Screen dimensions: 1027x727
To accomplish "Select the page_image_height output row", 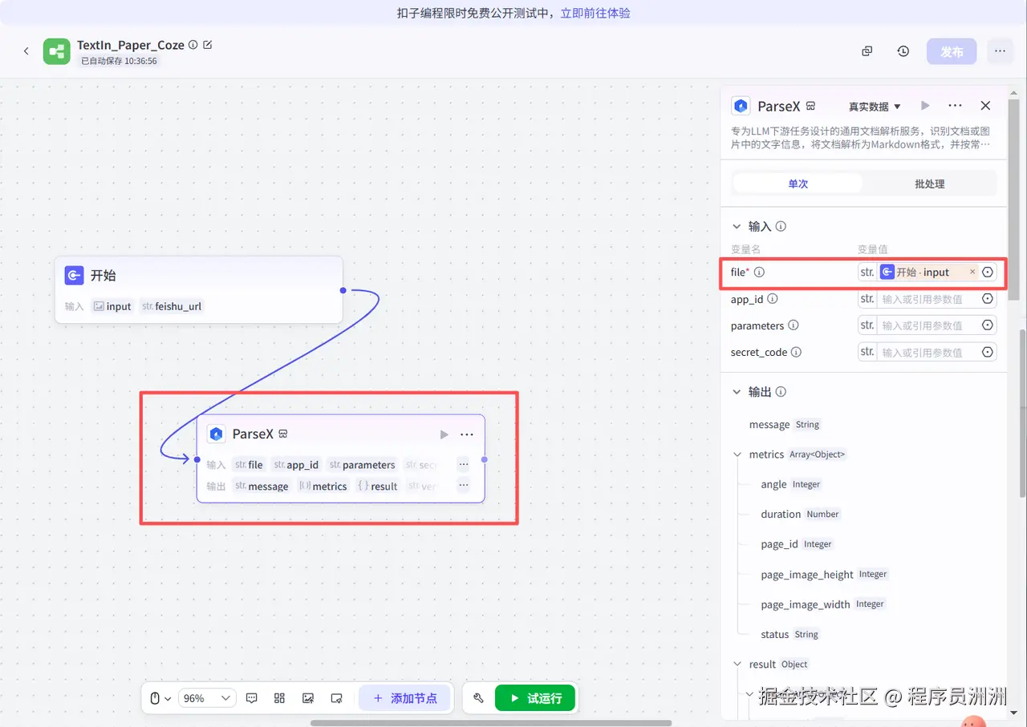I will 825,575.
